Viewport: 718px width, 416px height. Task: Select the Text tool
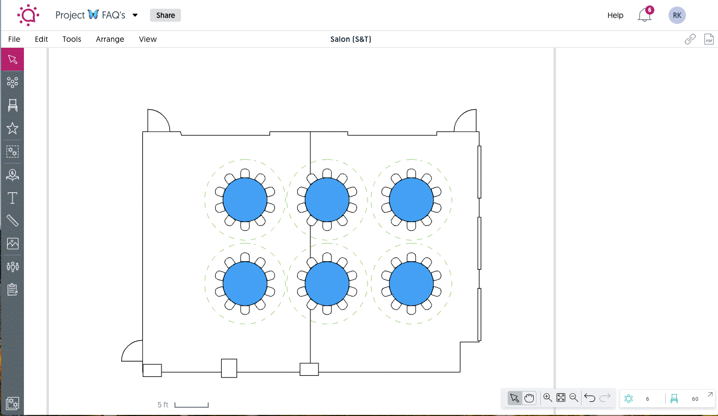12,198
